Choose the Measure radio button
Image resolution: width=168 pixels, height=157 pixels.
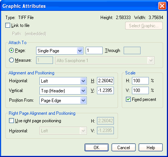(x=11, y=60)
